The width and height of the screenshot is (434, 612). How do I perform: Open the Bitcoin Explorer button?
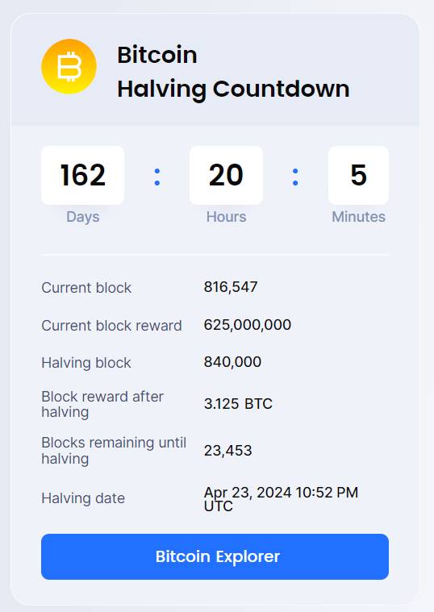[x=215, y=556]
